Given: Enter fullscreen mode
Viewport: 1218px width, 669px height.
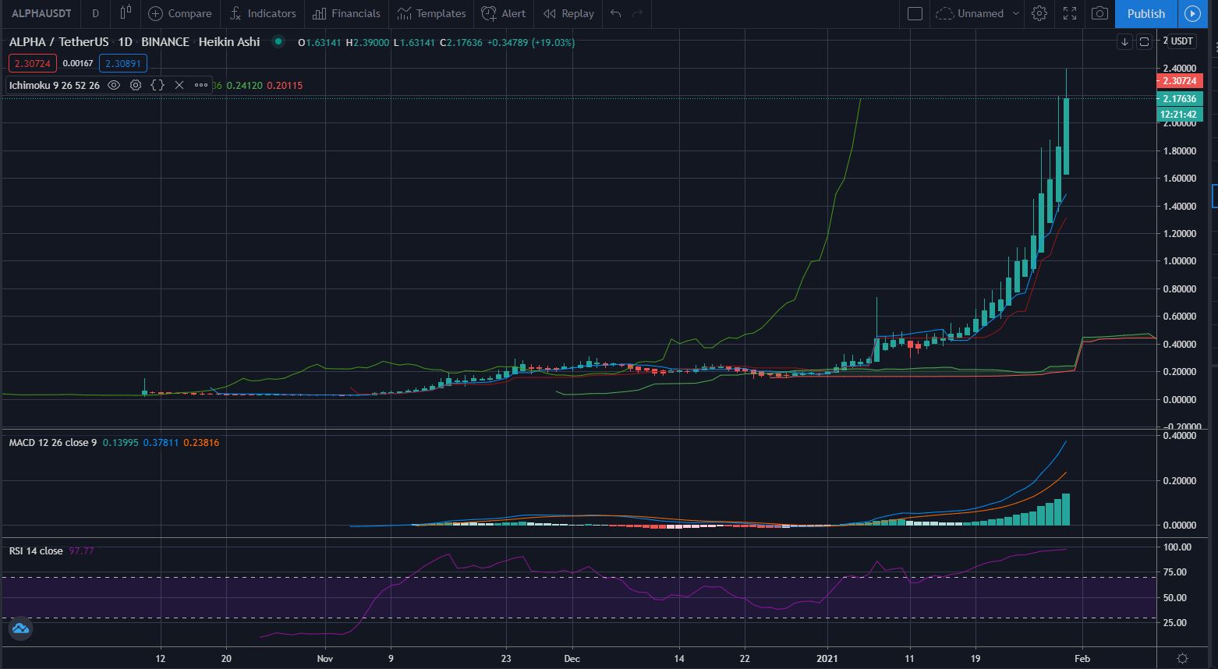Looking at the screenshot, I should pyautogui.click(x=1070, y=13).
